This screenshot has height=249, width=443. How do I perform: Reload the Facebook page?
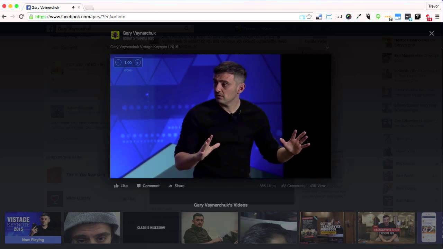(21, 17)
